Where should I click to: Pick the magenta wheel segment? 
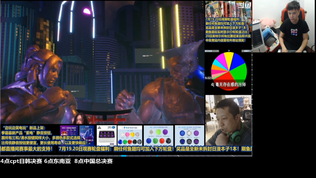tap(222, 61)
